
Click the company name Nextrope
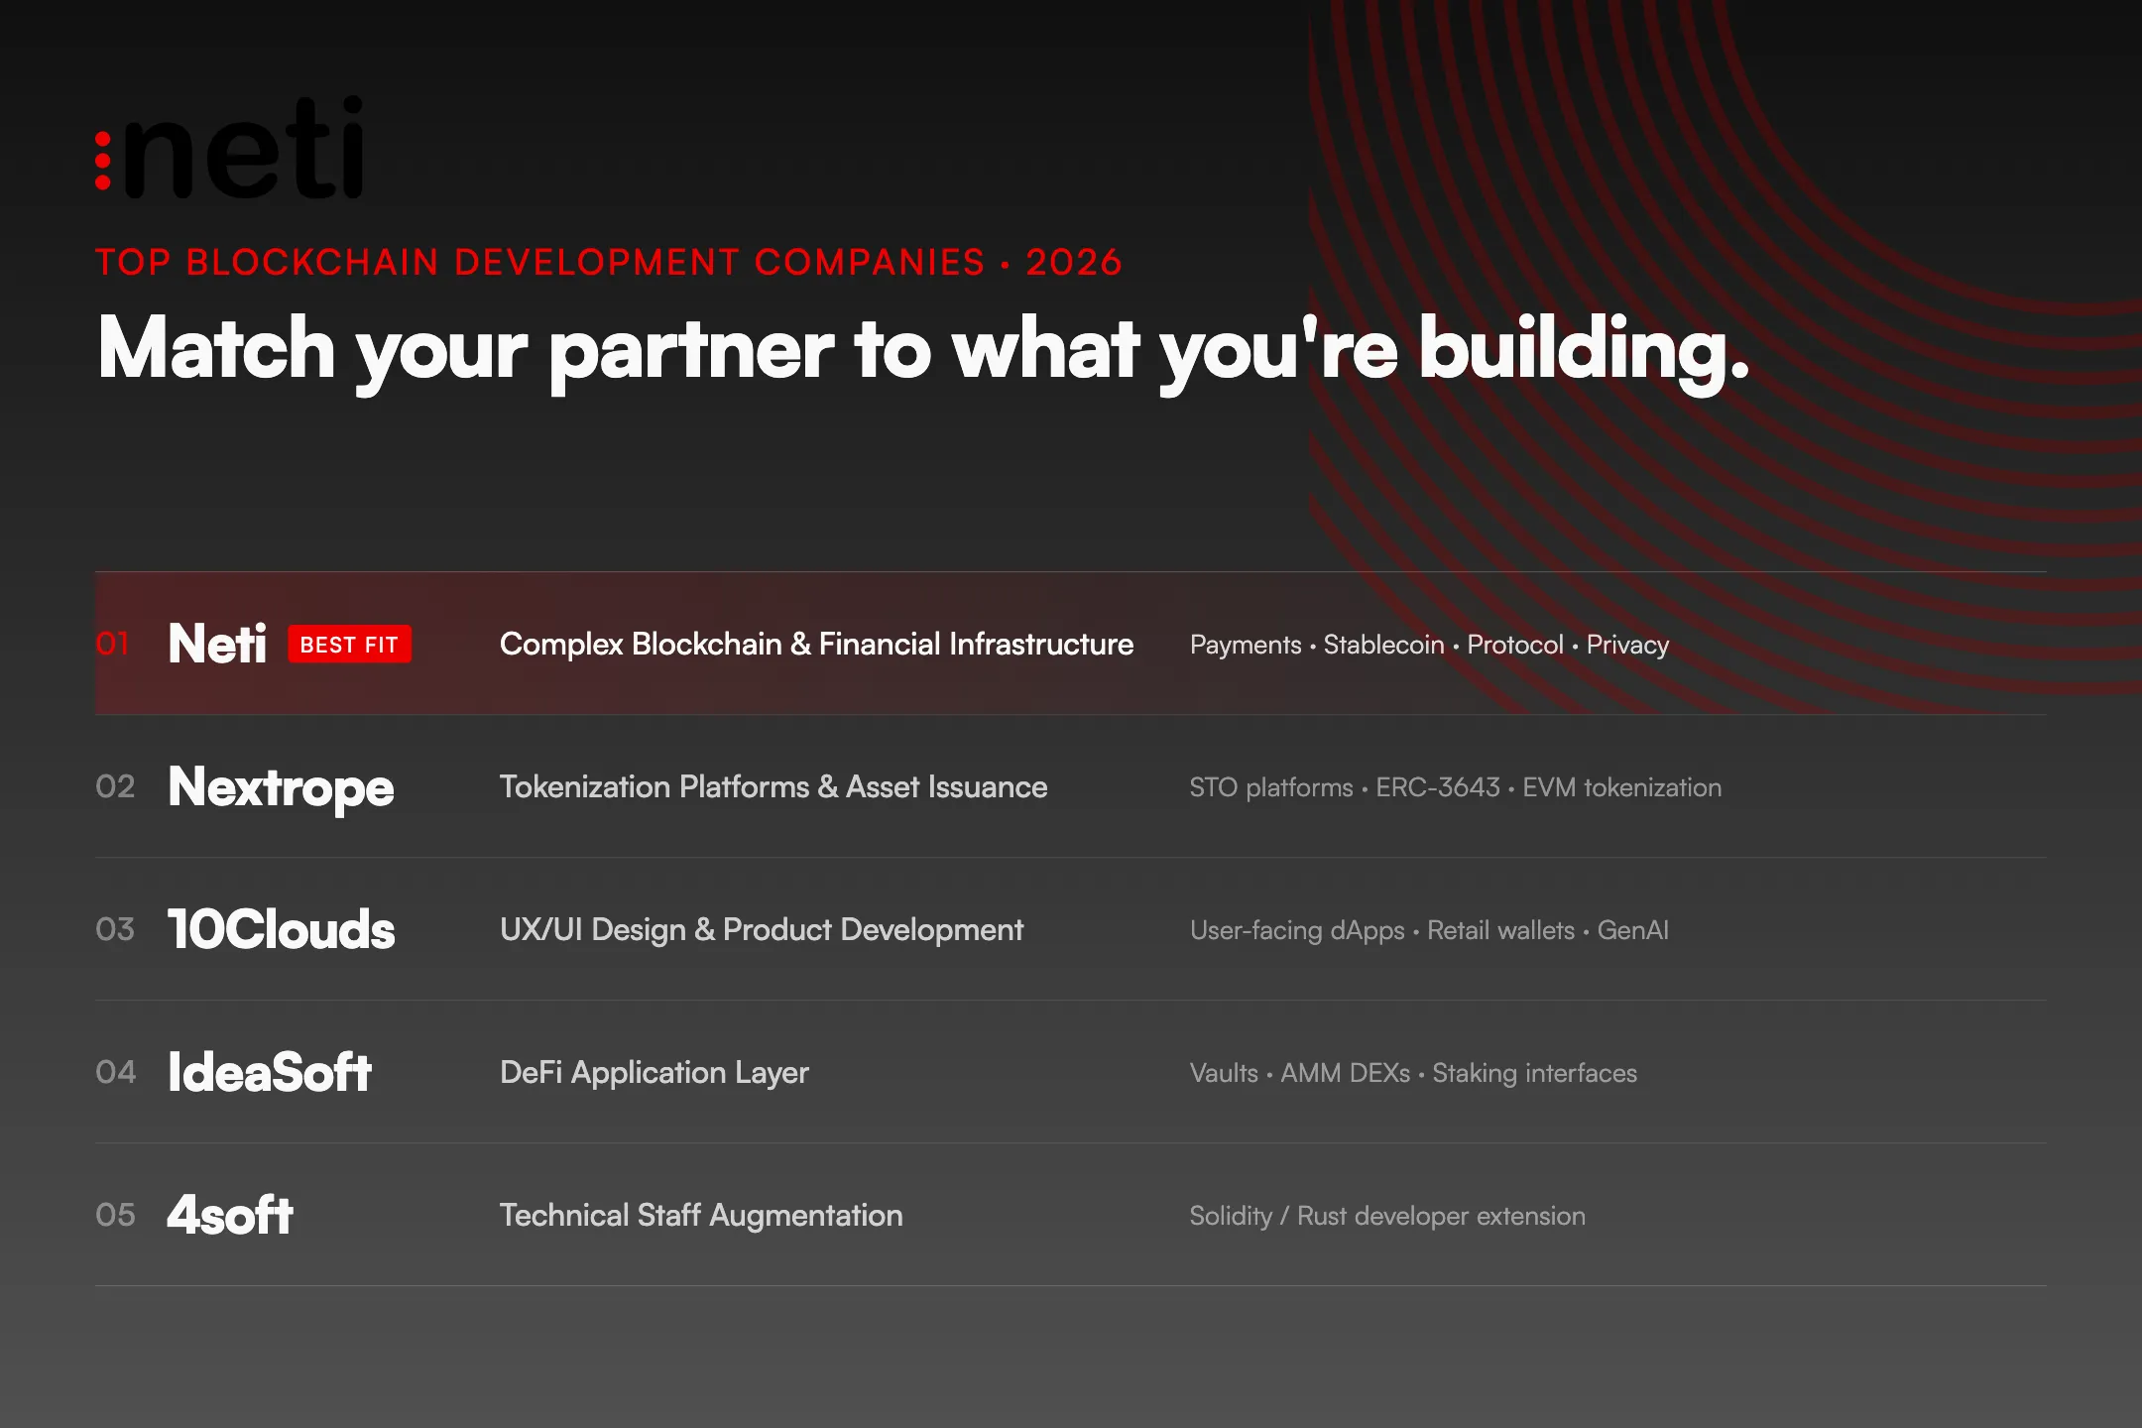(282, 788)
